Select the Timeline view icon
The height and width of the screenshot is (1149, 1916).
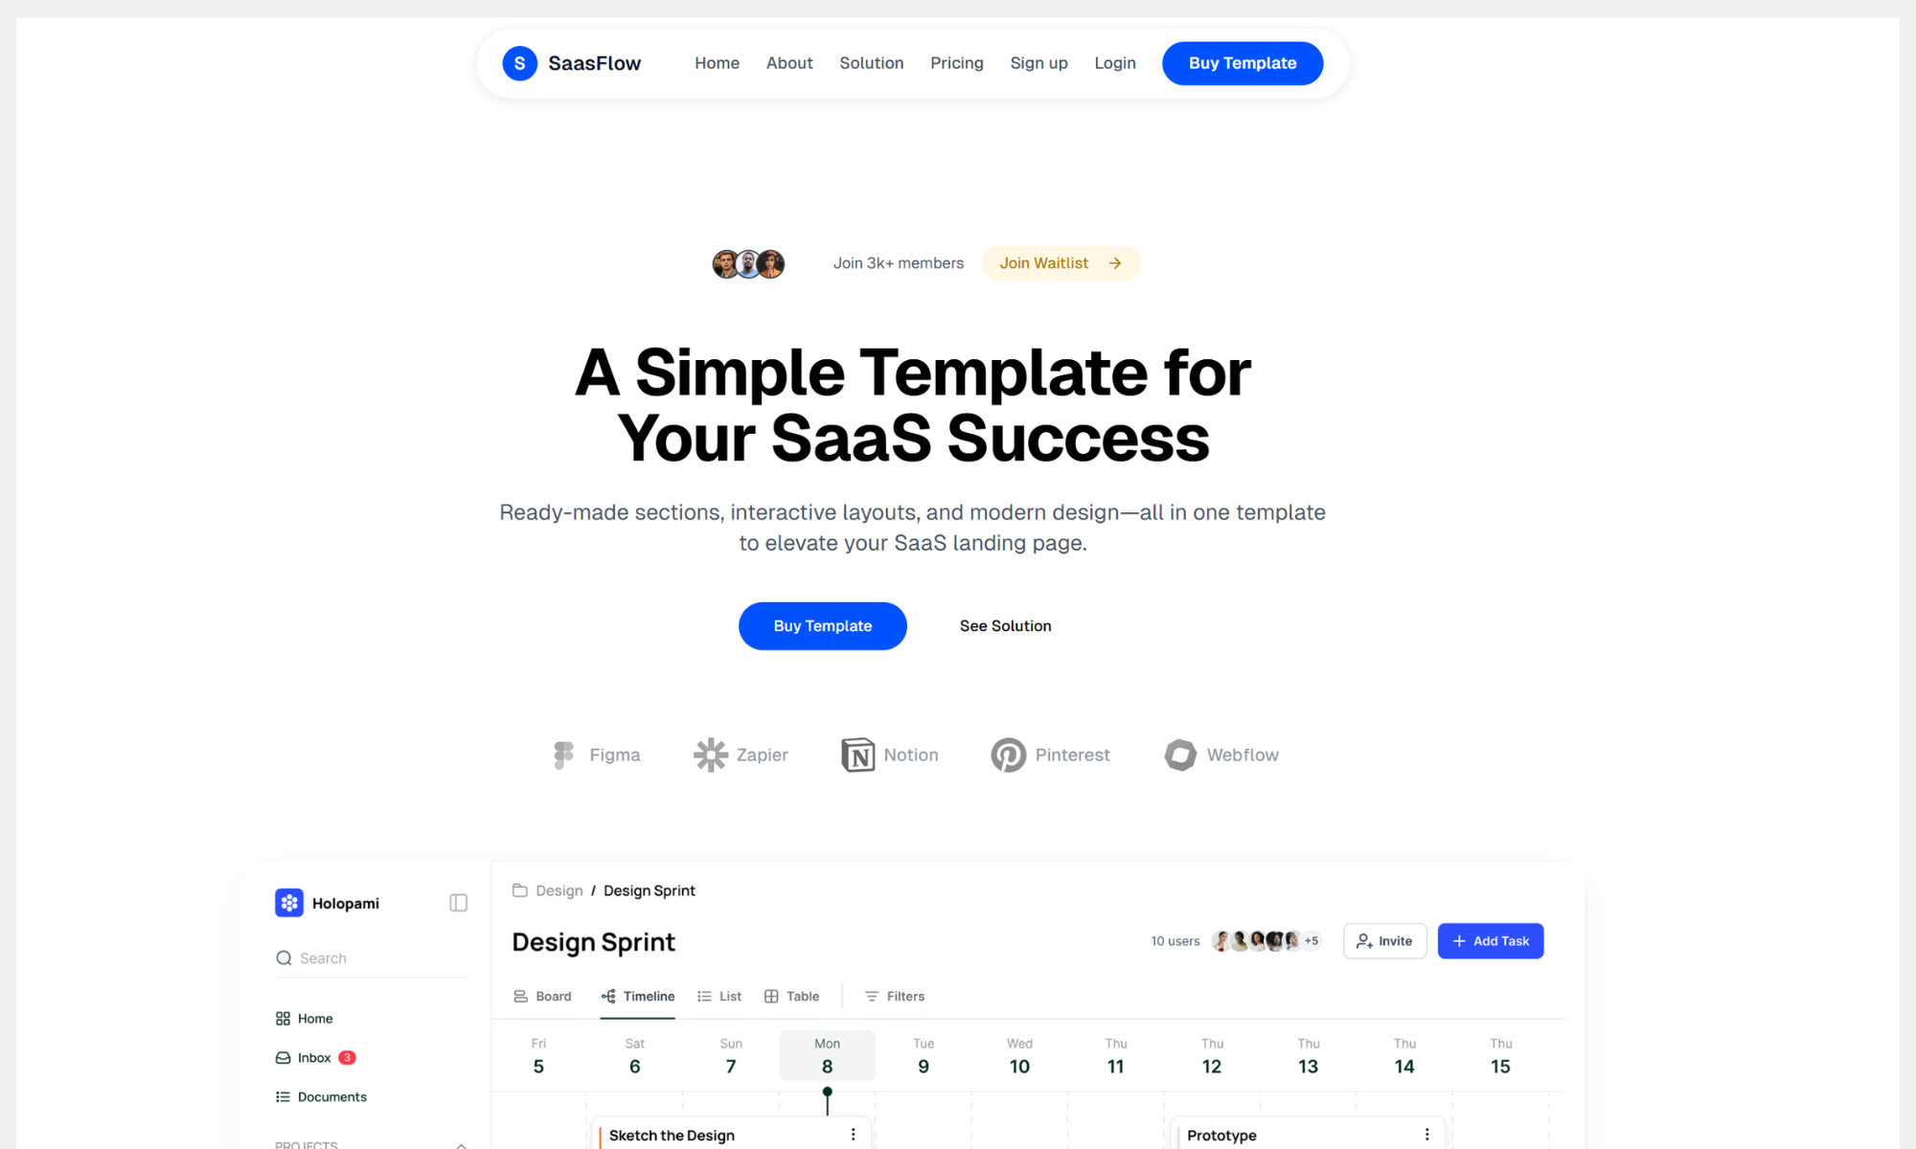click(x=606, y=995)
